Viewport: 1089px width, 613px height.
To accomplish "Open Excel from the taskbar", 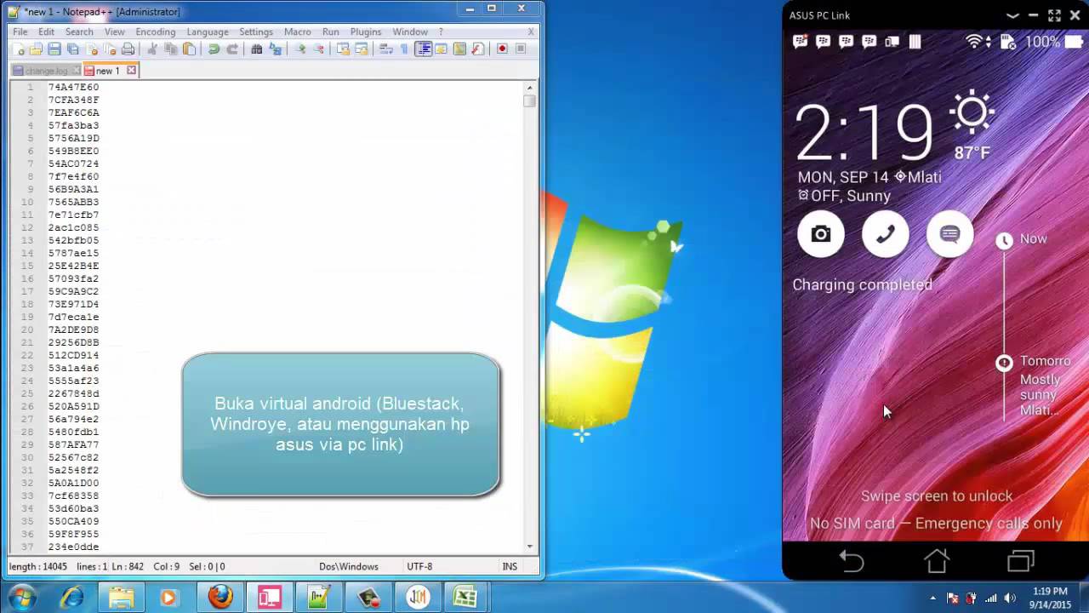I will 465,598.
